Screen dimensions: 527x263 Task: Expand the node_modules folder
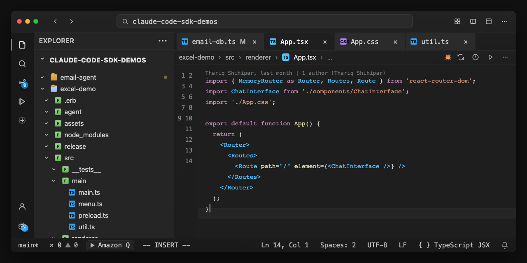86,135
